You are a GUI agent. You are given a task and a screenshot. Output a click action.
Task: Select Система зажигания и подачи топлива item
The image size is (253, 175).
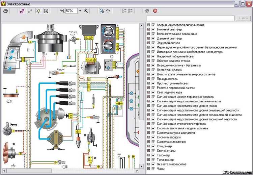click(x=182, y=128)
